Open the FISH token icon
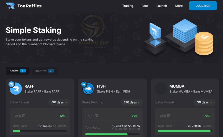Screen dimensions: 223x137 tap(88, 88)
